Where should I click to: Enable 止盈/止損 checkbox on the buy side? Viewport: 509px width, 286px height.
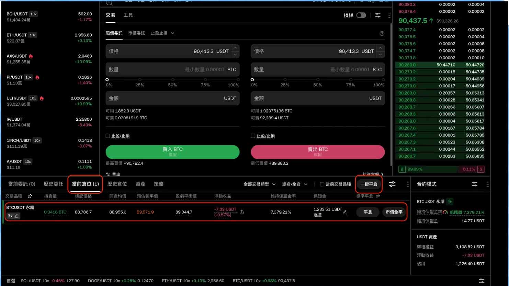108,136
